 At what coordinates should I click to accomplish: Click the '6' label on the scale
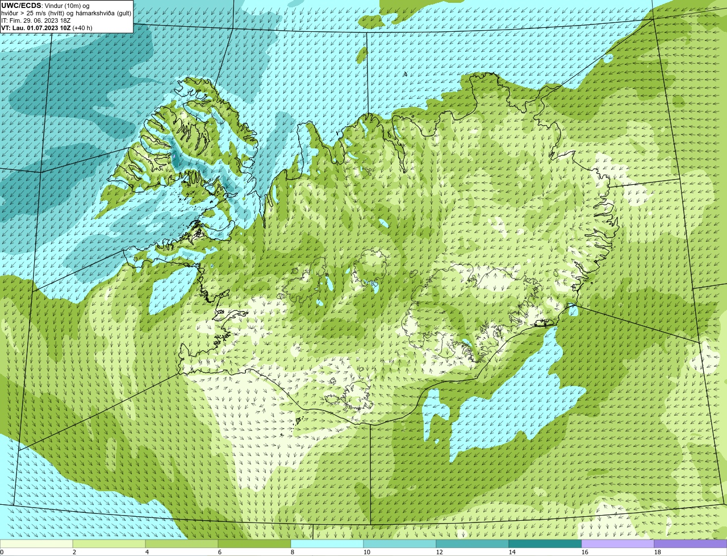[x=220, y=552]
